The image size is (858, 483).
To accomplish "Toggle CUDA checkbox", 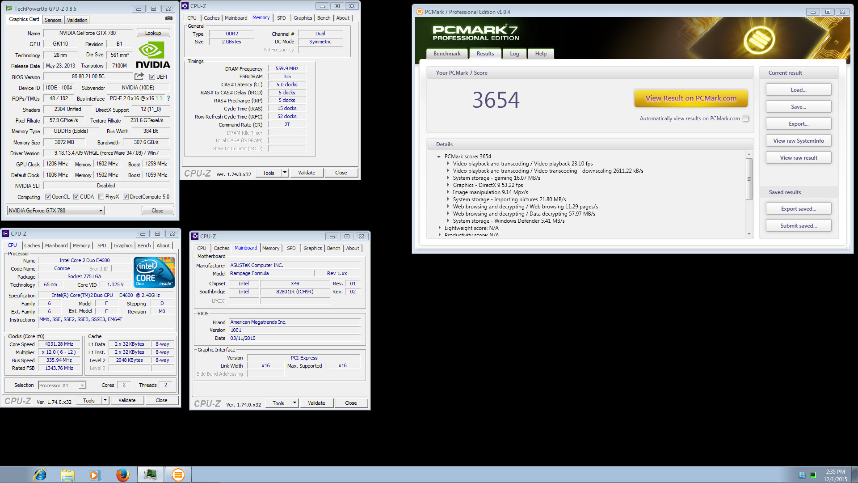I will [76, 197].
